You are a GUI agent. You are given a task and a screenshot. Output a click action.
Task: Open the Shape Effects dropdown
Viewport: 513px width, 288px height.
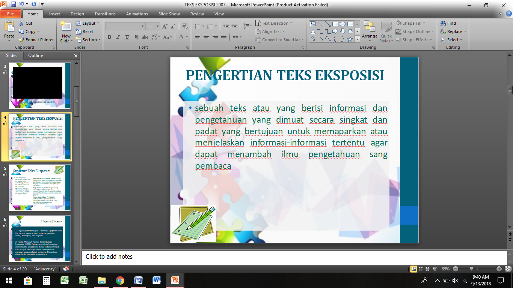[x=414, y=40]
